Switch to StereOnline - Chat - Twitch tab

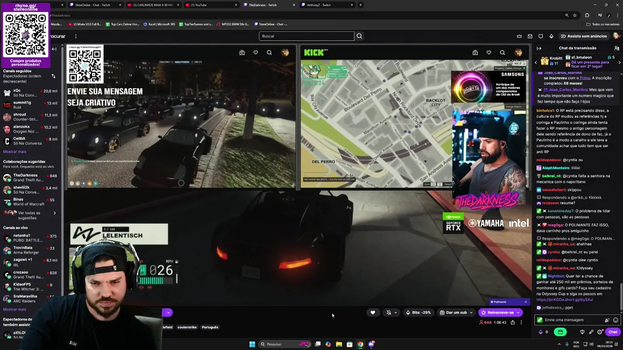tap(95, 5)
